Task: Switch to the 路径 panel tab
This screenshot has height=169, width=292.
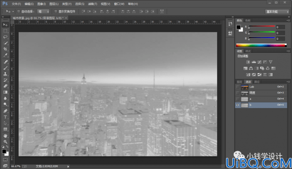Action: click(257, 82)
